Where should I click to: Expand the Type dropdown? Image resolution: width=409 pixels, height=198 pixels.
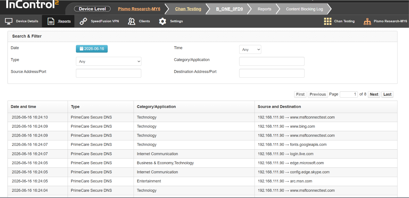coord(108,61)
